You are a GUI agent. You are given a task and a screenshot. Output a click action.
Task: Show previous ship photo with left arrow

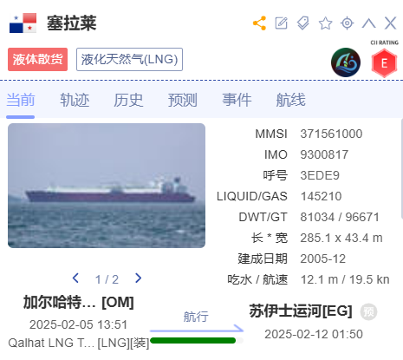pyautogui.click(x=75, y=278)
